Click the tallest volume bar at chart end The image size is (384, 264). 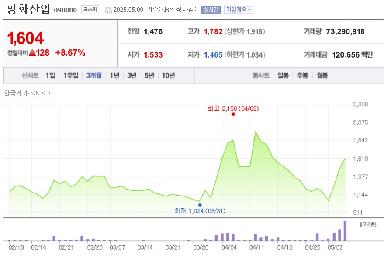(x=345, y=231)
